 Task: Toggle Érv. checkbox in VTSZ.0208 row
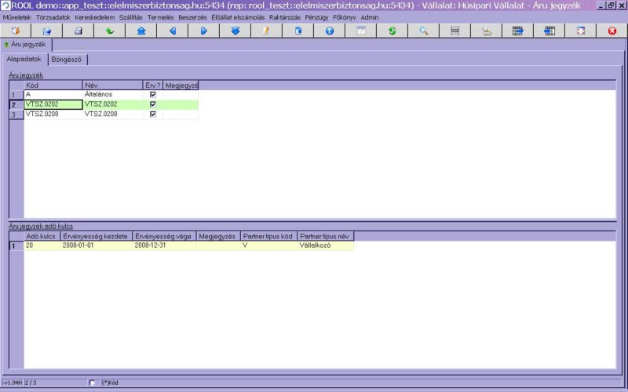click(153, 114)
